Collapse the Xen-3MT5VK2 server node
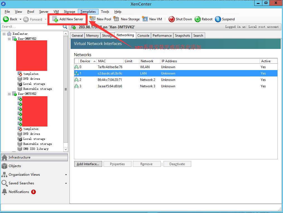This screenshot has width=283, height=213. pyautogui.click(x=9, y=94)
